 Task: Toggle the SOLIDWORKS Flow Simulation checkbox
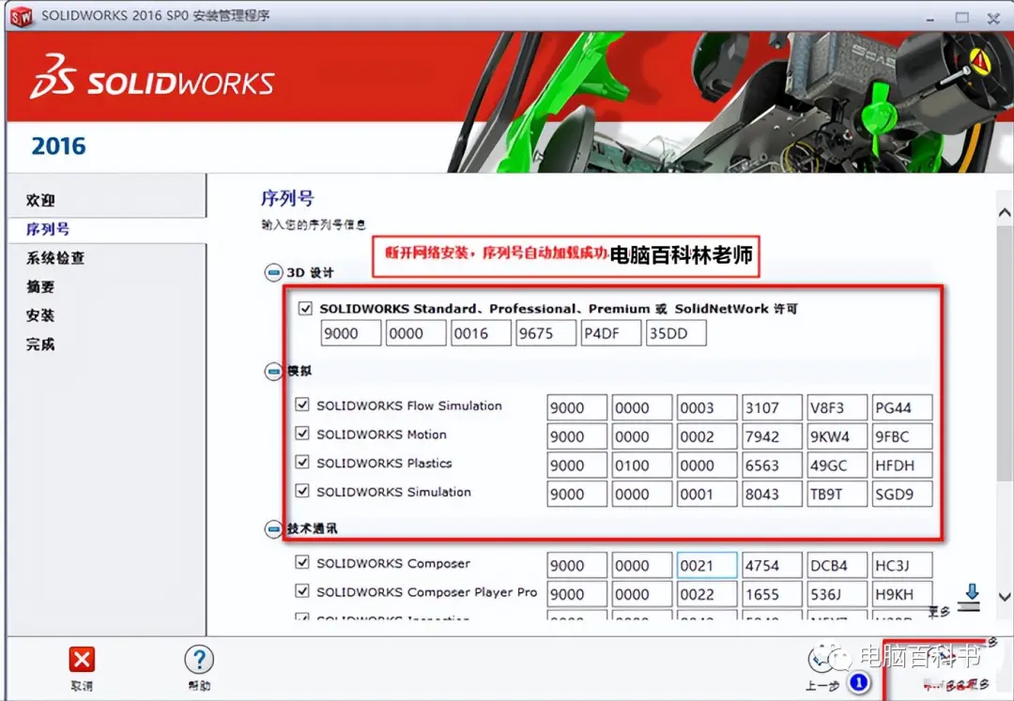[302, 404]
